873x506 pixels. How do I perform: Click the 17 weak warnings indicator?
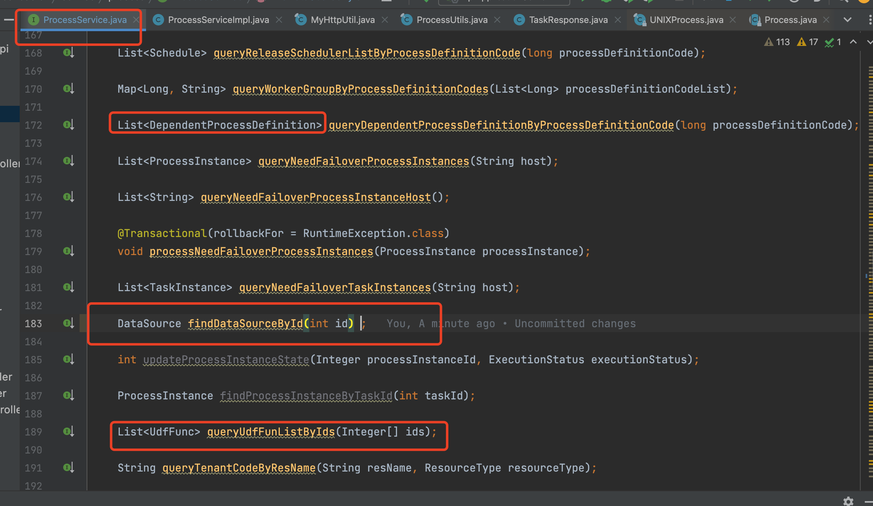[808, 42]
